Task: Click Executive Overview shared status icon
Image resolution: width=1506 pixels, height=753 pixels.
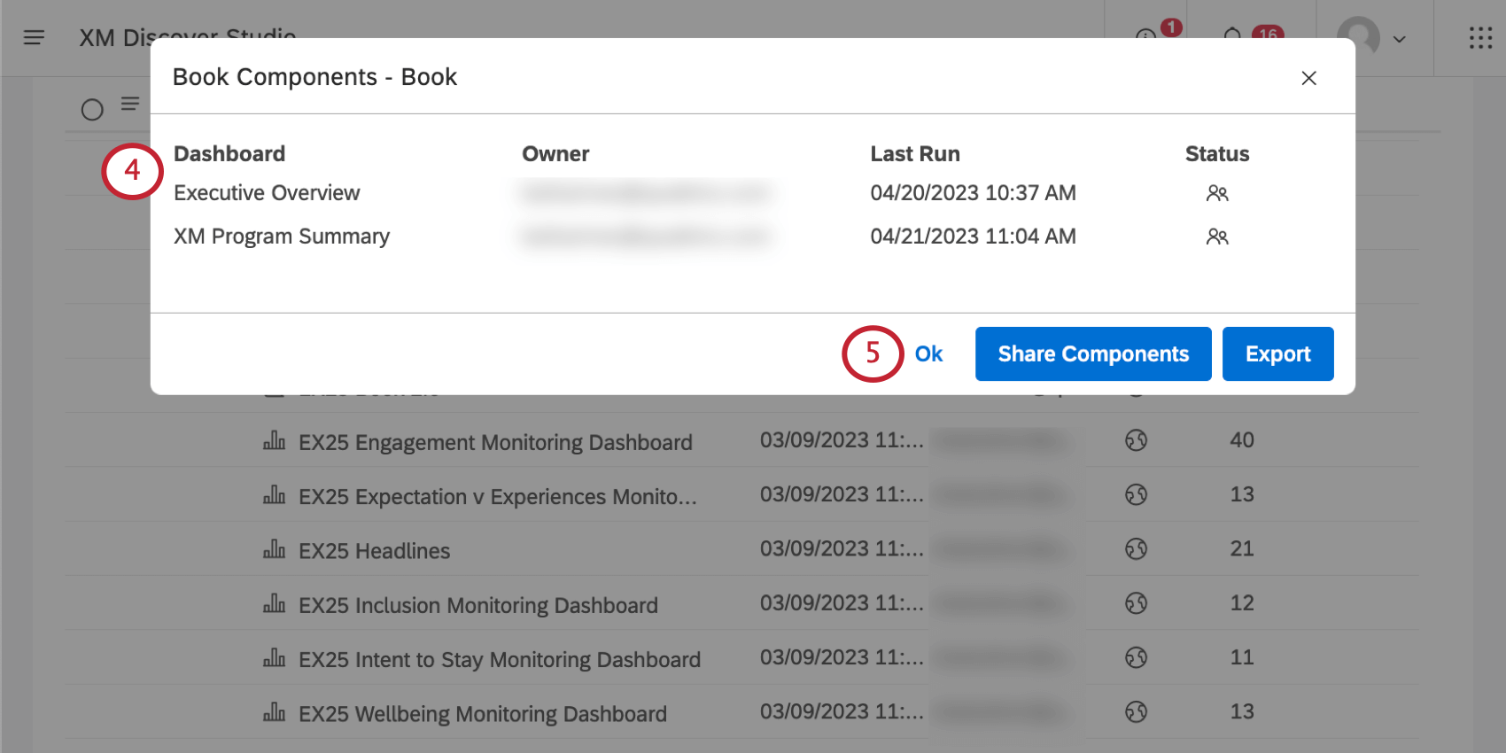Action: [1217, 193]
